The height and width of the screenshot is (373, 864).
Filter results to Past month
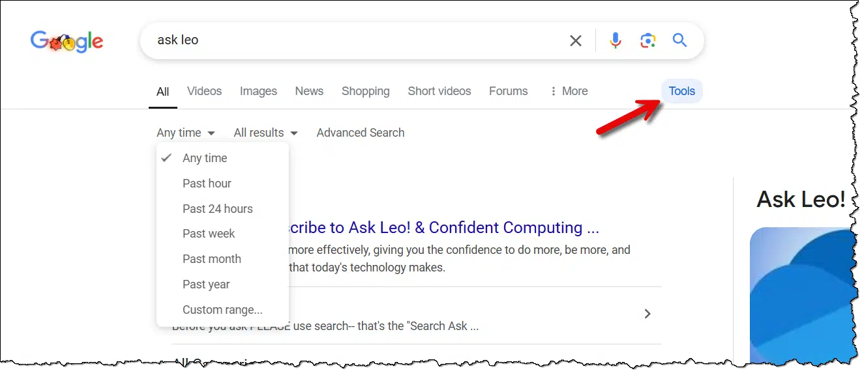(x=212, y=259)
